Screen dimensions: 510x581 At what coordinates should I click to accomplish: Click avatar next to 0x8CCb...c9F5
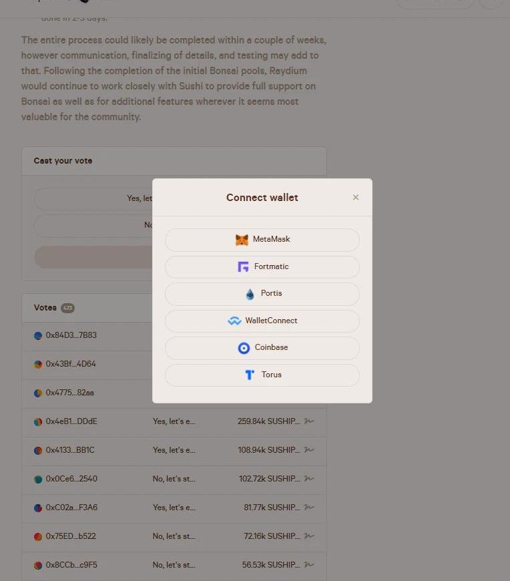38,565
